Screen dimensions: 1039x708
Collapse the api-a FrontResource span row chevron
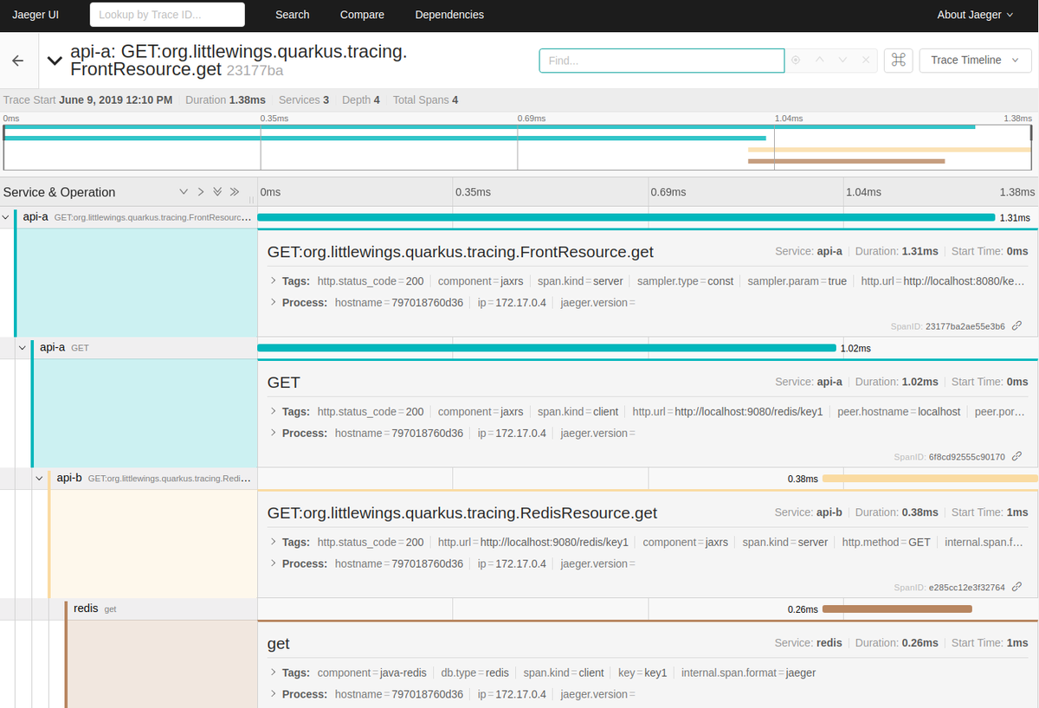(x=7, y=217)
